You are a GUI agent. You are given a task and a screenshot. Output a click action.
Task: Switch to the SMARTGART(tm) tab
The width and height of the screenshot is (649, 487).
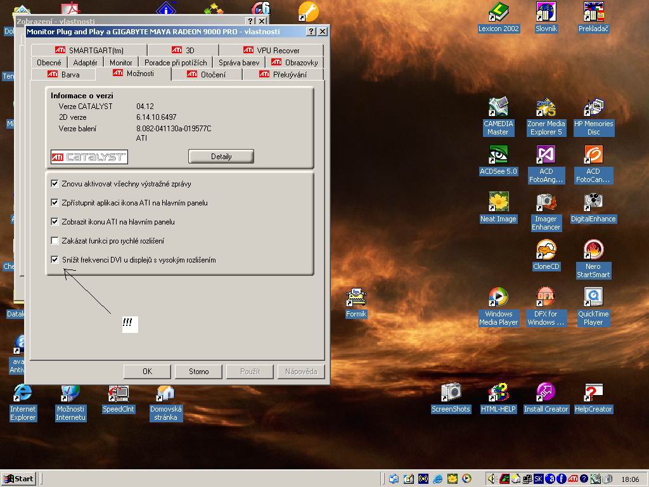point(89,50)
